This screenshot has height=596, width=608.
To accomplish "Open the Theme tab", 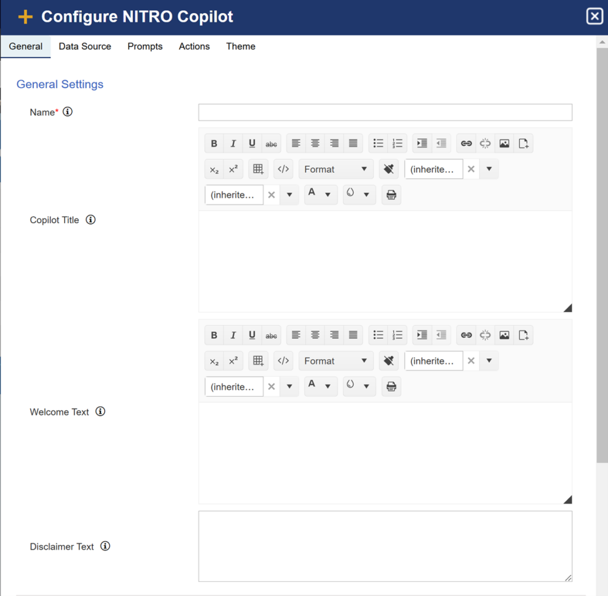I will click(241, 46).
